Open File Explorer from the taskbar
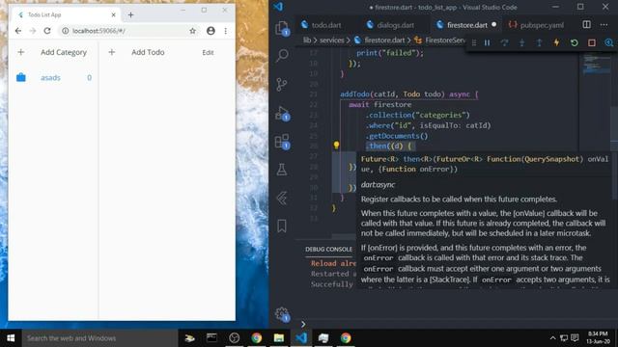This screenshot has width=618, height=347. (x=279, y=338)
